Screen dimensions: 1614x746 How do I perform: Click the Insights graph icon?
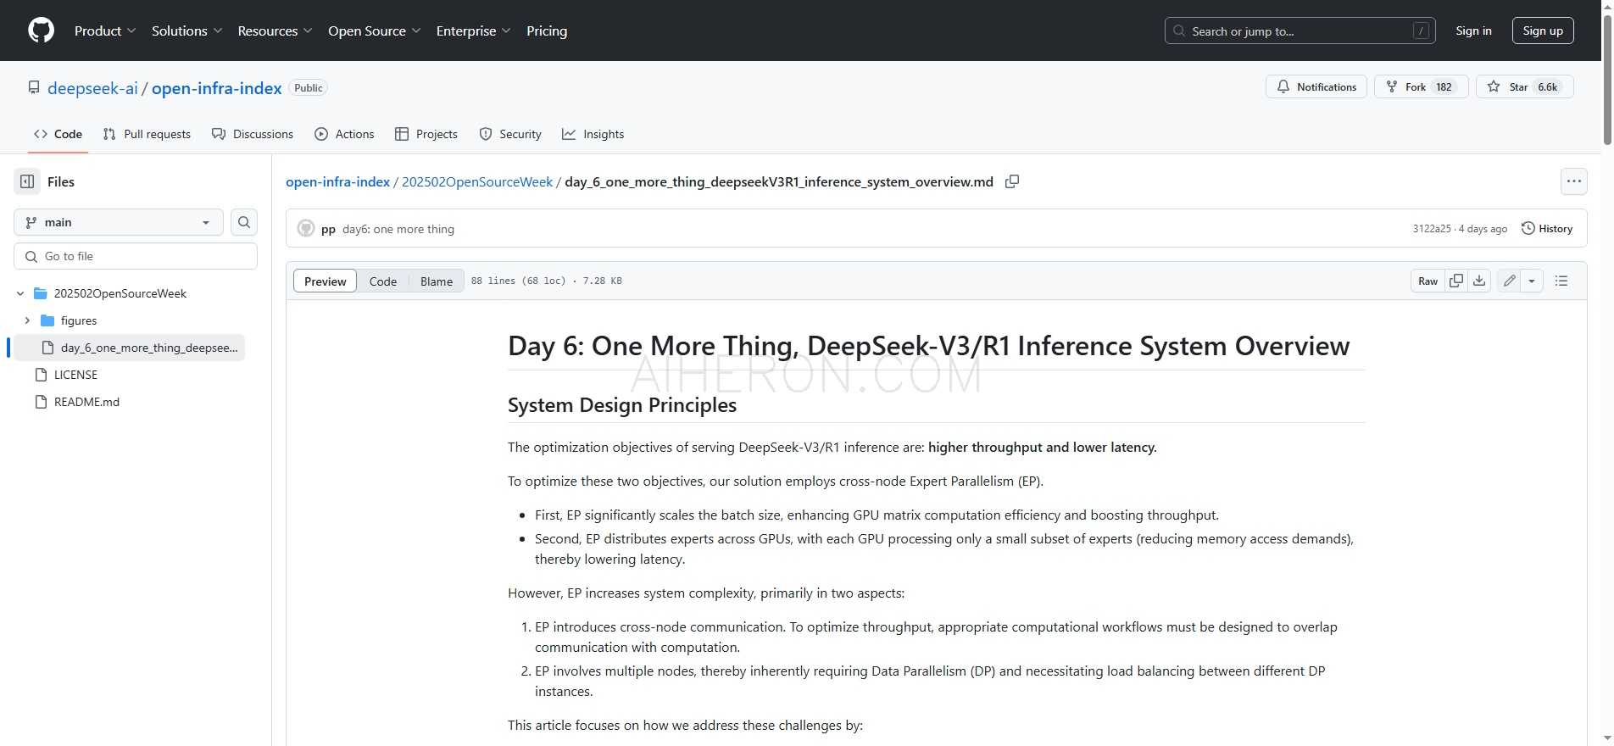coord(569,134)
